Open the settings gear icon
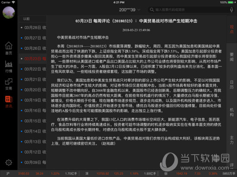 (x=9, y=162)
